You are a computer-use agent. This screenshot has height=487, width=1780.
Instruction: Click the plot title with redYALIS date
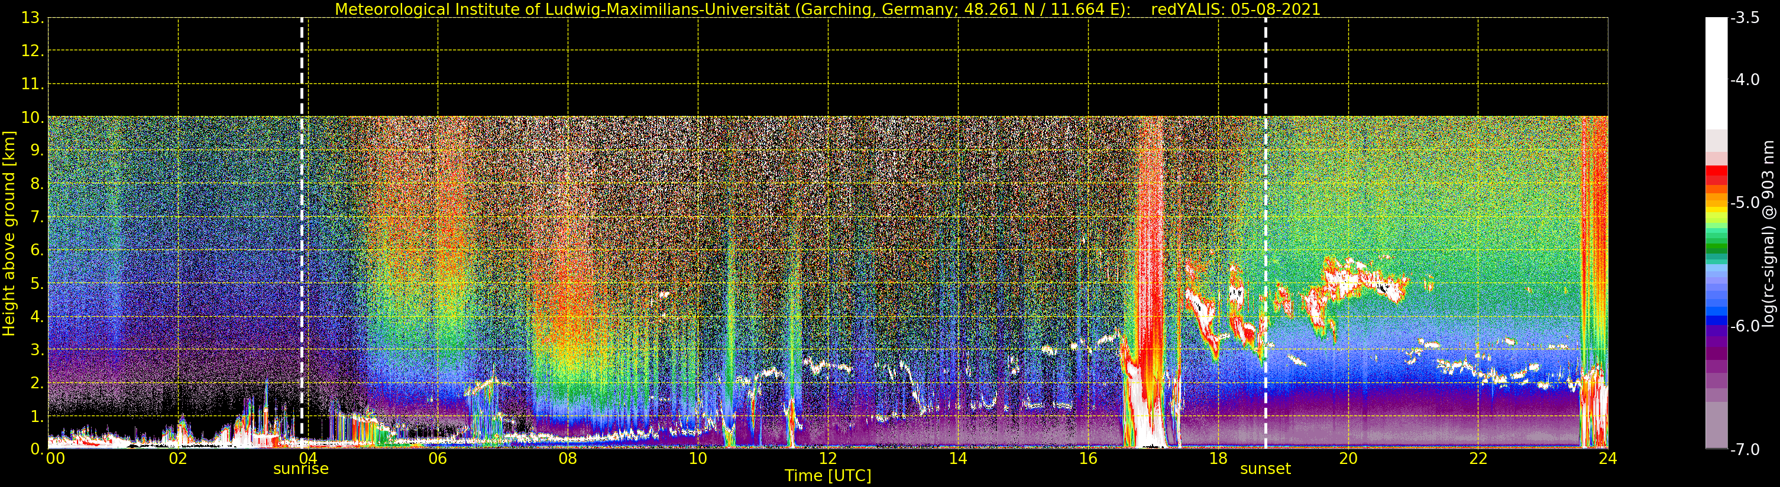click(828, 9)
